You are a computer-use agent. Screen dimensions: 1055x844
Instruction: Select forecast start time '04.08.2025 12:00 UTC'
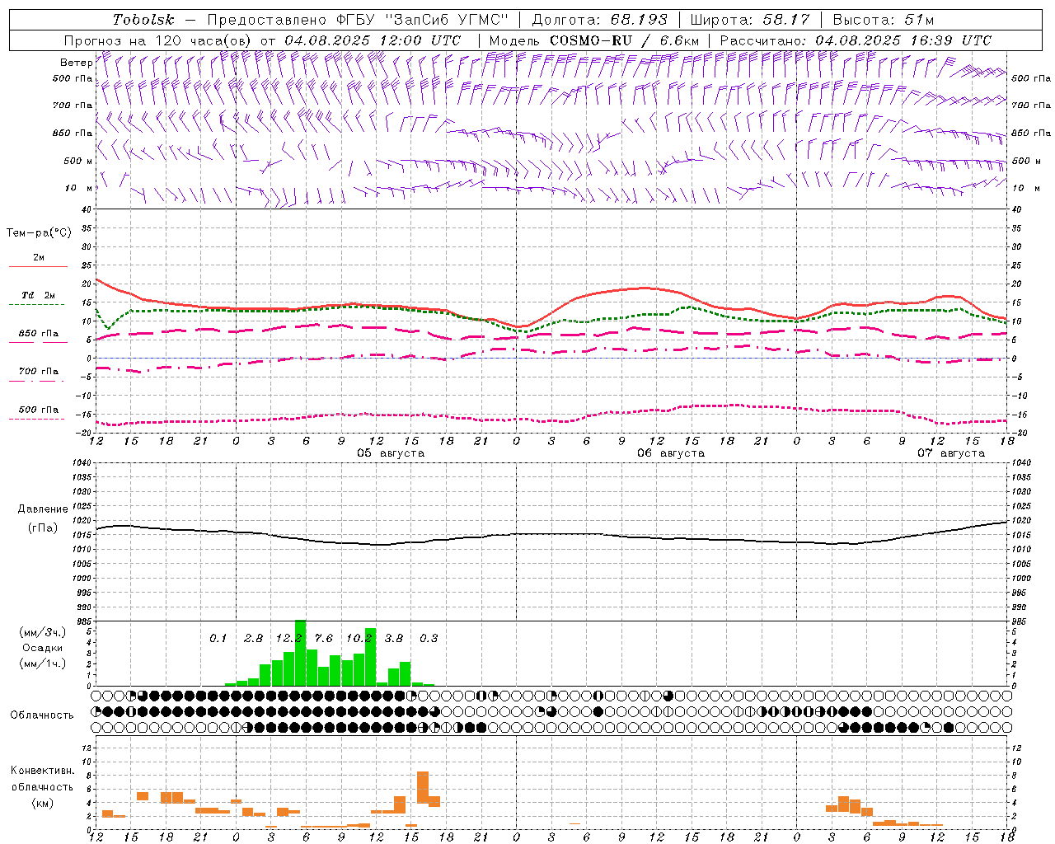pos(373,40)
